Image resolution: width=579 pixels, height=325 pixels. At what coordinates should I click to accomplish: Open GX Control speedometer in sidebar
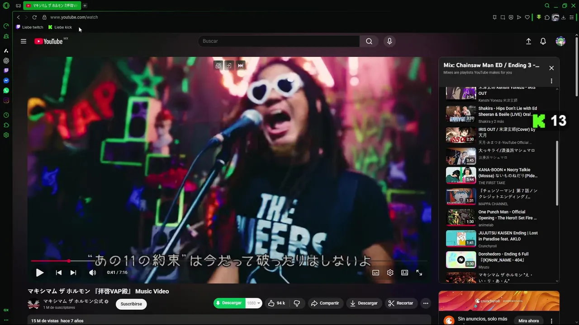click(6, 26)
